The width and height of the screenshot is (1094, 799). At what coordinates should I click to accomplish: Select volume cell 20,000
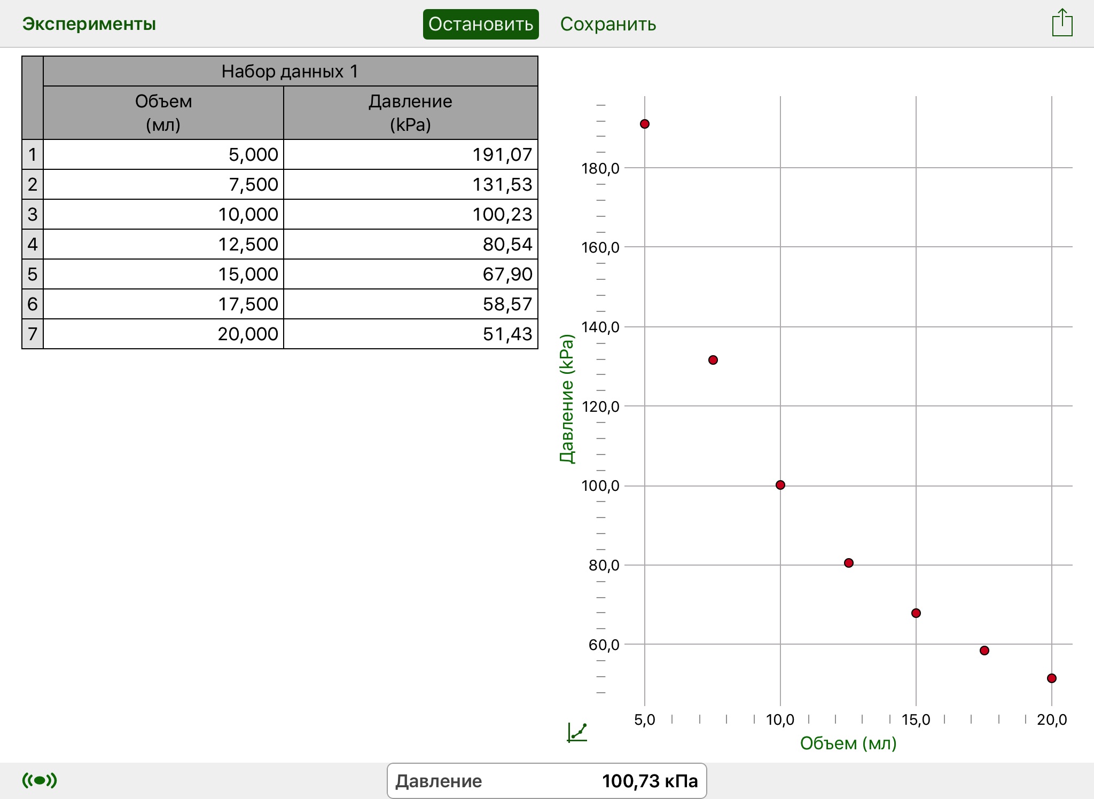[163, 334]
